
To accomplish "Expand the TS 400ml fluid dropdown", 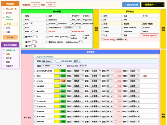I will 50,66.
